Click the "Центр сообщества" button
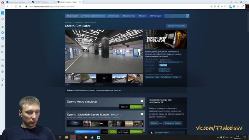This screenshot has width=249, height=140. point(176,26)
